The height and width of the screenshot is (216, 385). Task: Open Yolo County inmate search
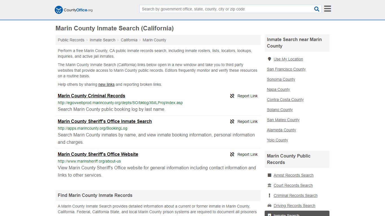click(277, 140)
